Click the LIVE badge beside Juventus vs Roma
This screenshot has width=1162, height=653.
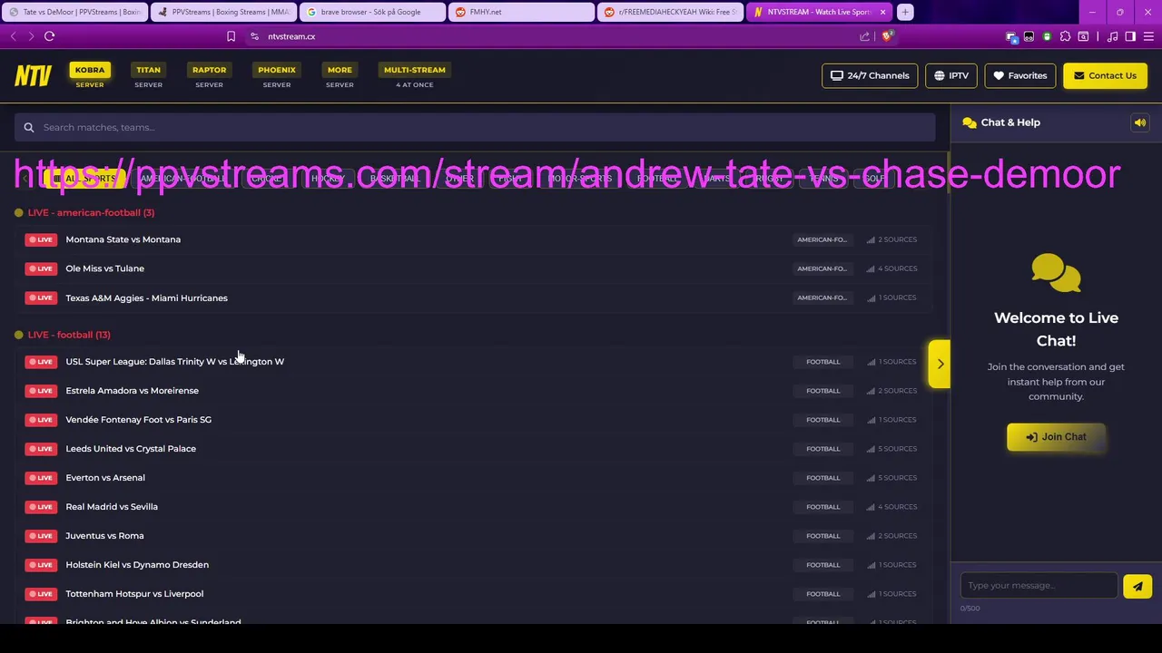(41, 536)
